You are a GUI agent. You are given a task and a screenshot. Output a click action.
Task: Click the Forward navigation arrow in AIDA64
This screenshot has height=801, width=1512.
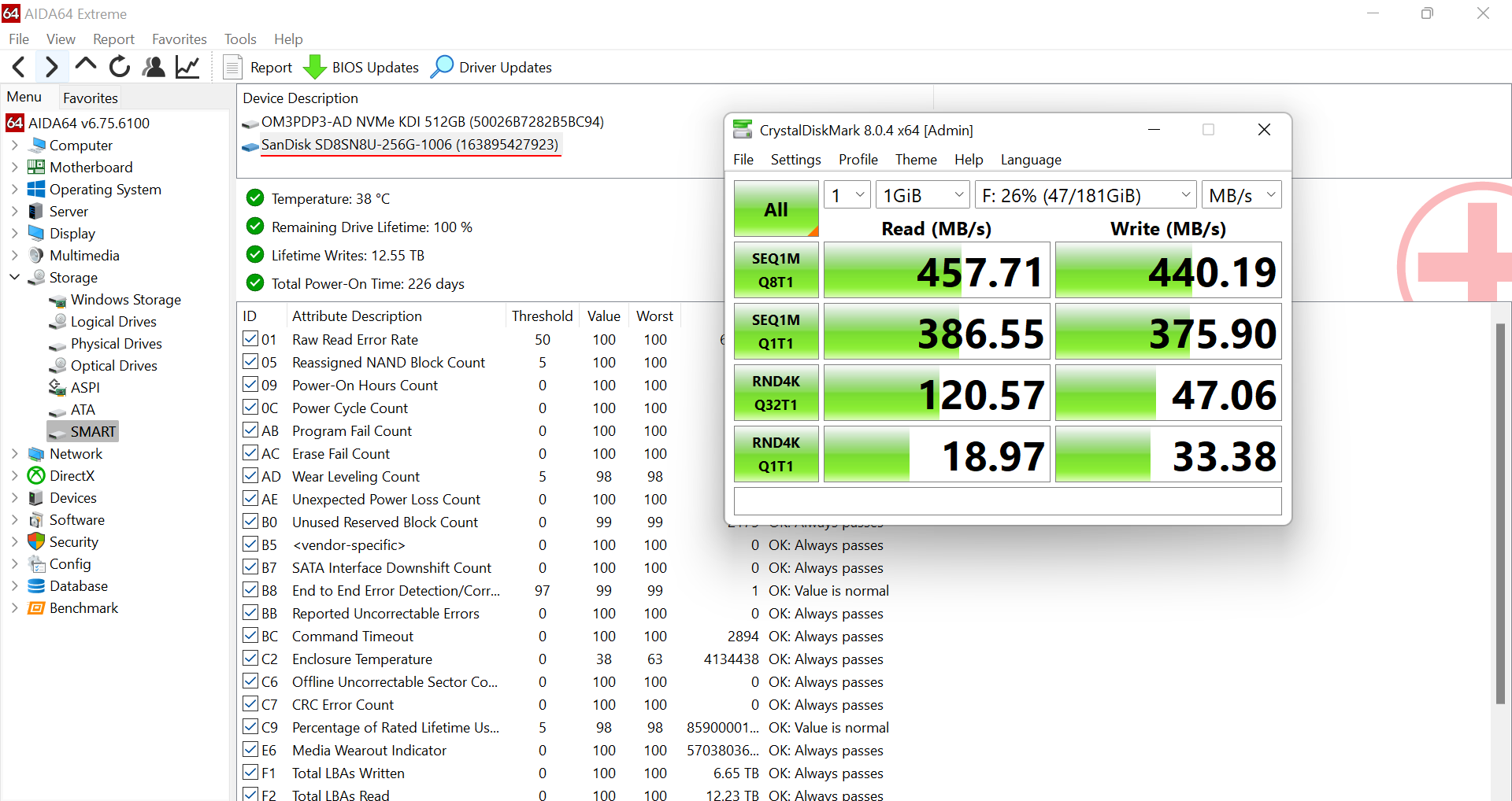51,68
